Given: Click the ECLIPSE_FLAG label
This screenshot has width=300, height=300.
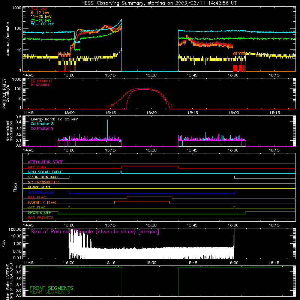Looking at the screenshot, I should (41, 192).
